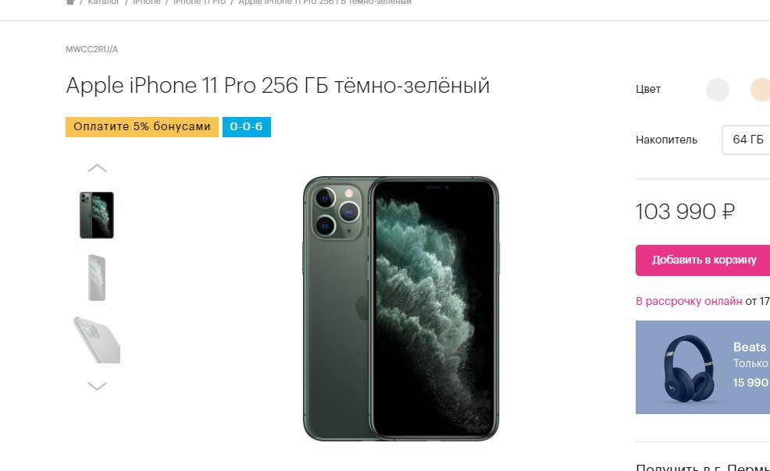
Task: Show next thumbnails with down chevron
Action: click(x=98, y=386)
